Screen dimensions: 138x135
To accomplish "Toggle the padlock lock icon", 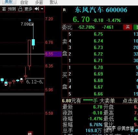I will point(20,9).
